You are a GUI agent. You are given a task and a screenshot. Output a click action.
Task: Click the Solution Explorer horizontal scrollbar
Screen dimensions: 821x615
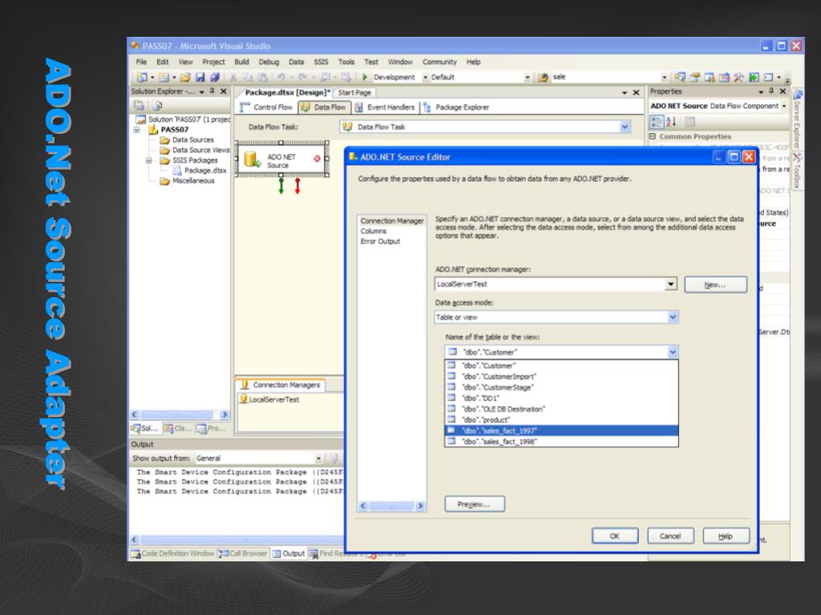180,415
